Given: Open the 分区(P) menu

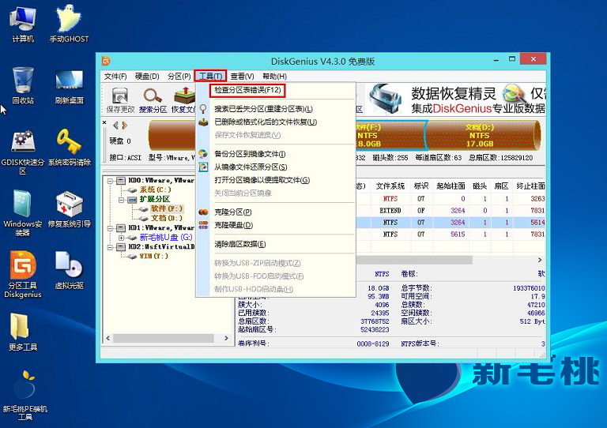Looking at the screenshot, I should tap(179, 76).
